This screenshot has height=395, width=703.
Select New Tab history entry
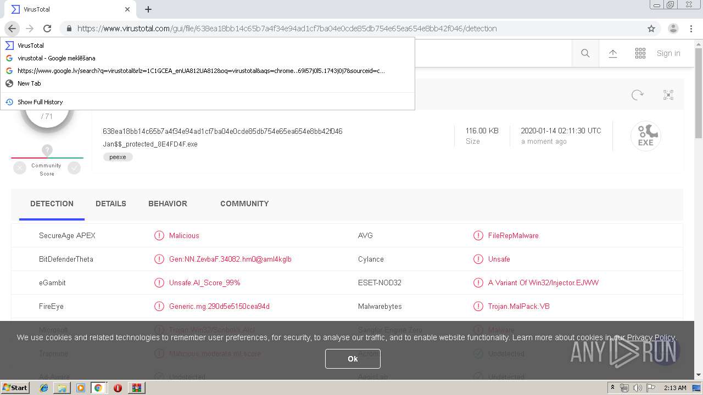(x=208, y=83)
